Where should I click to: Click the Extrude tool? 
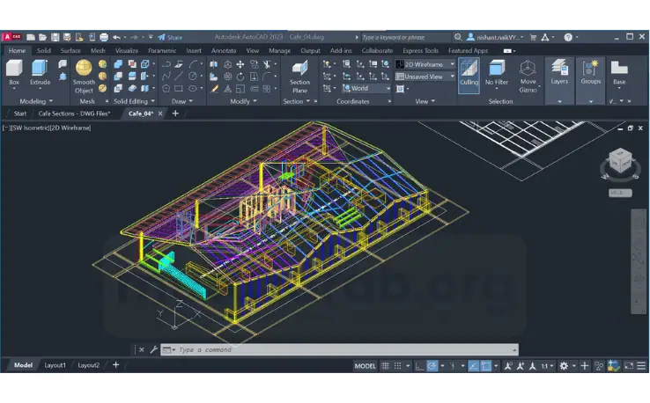tap(40, 70)
